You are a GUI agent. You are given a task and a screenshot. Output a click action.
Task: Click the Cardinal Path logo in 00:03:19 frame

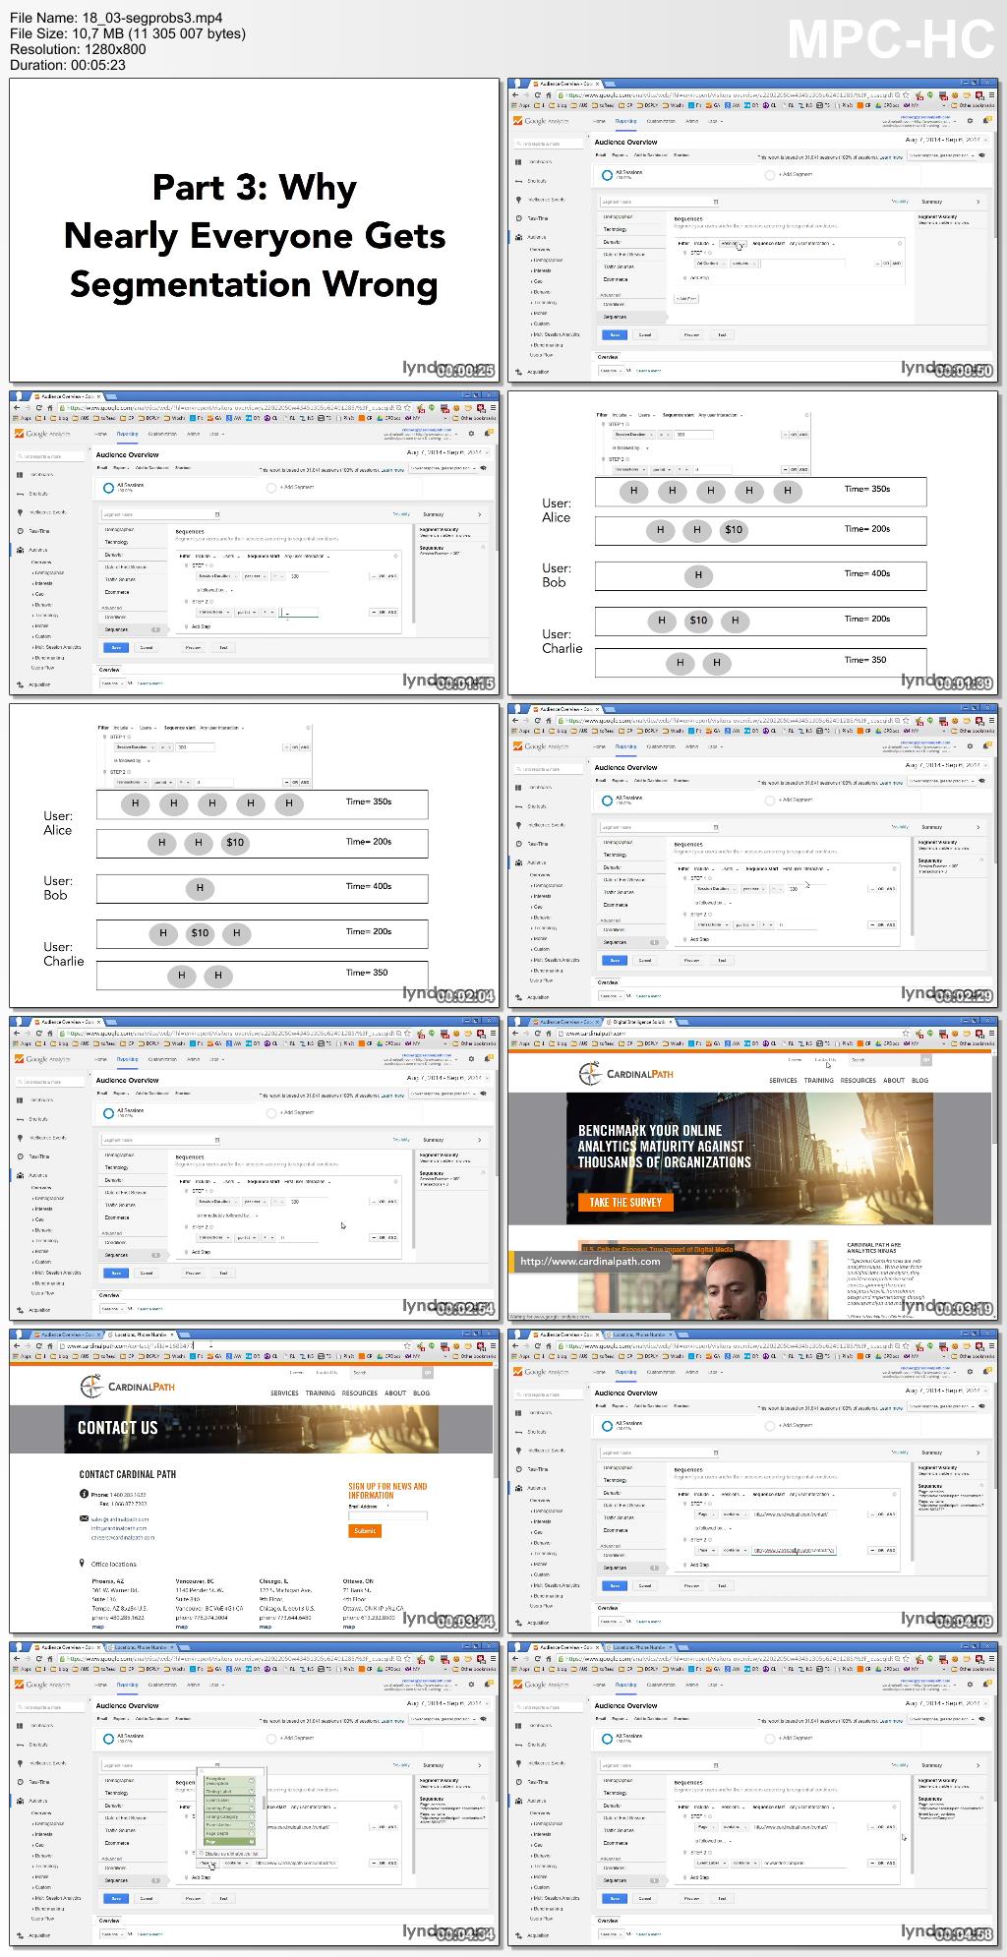(625, 1074)
